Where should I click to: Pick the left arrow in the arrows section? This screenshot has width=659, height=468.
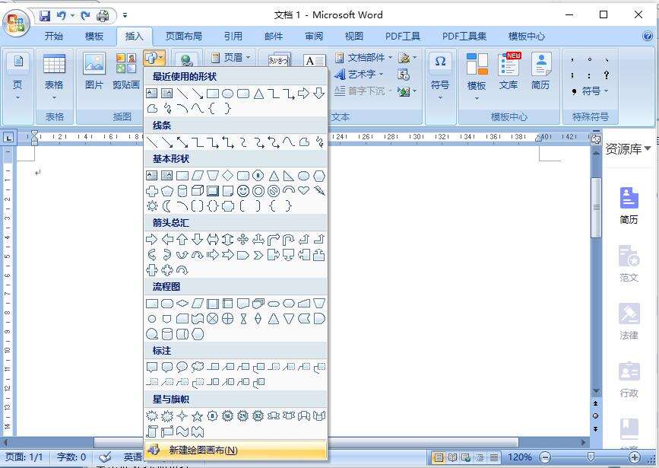coord(167,240)
